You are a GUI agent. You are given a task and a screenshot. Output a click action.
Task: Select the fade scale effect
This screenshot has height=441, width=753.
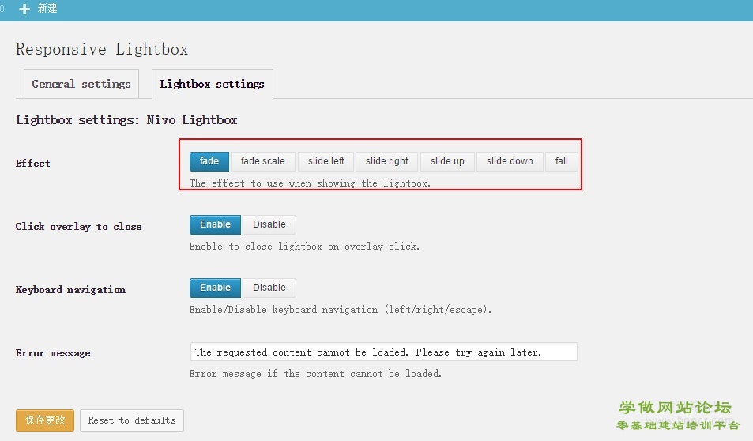(262, 161)
